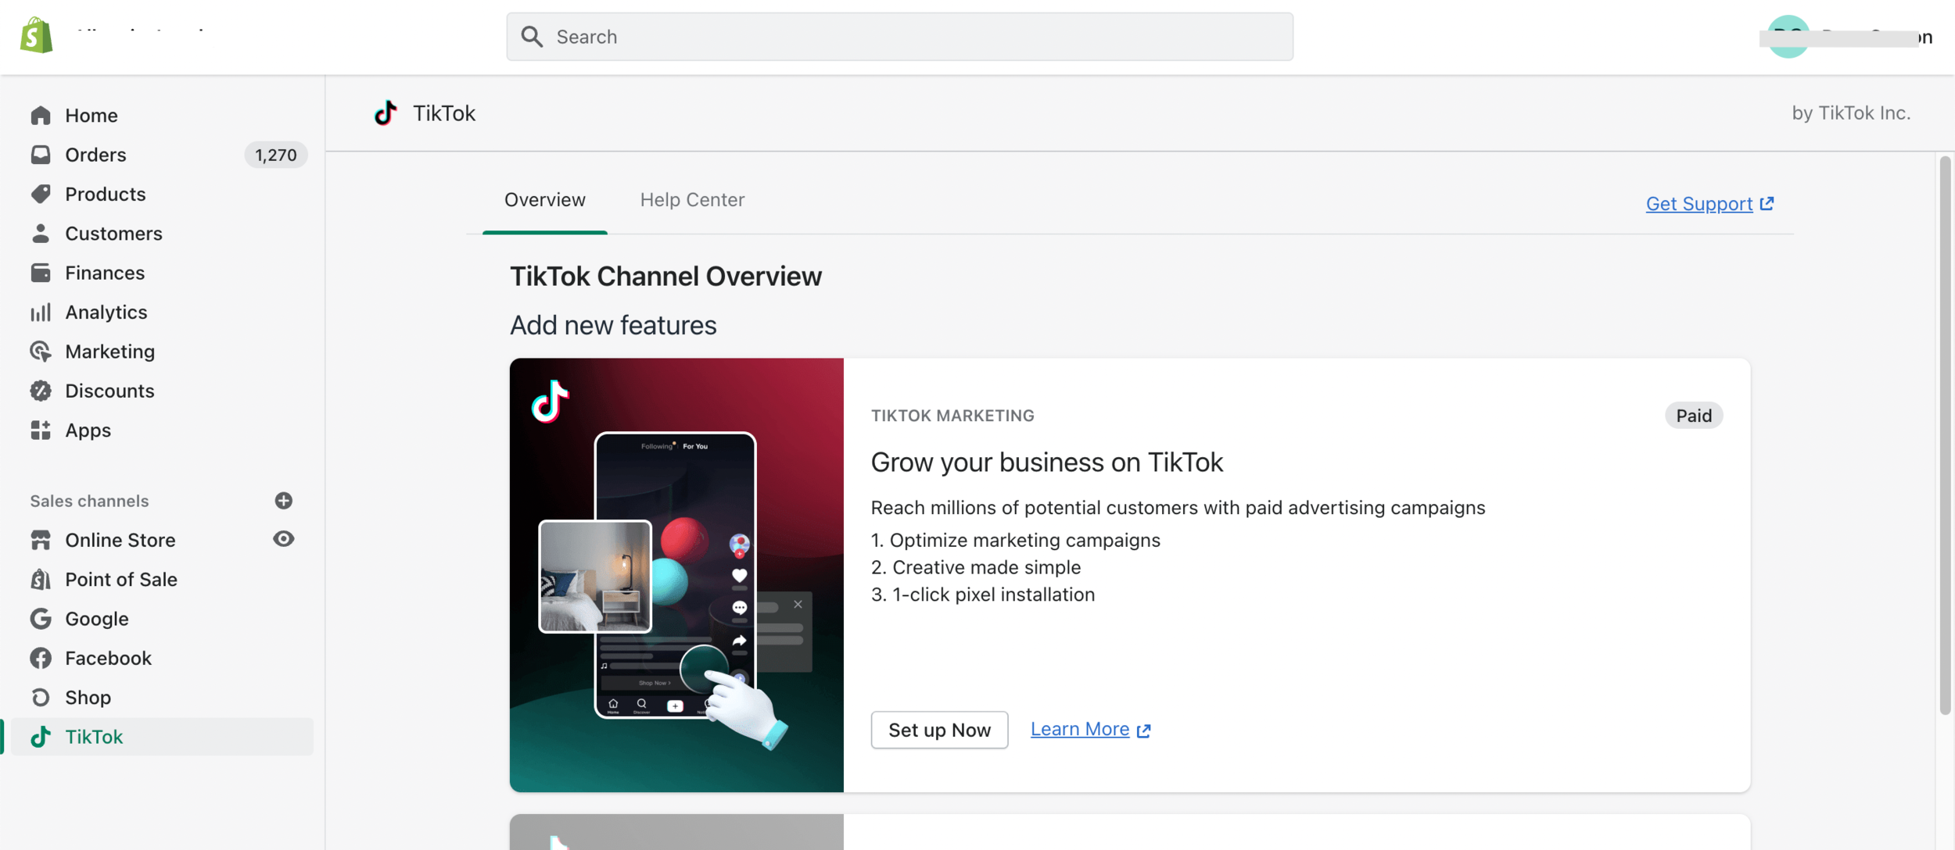Click the Marketing target icon
Viewport: 1955px width, 850px height.
coord(41,352)
